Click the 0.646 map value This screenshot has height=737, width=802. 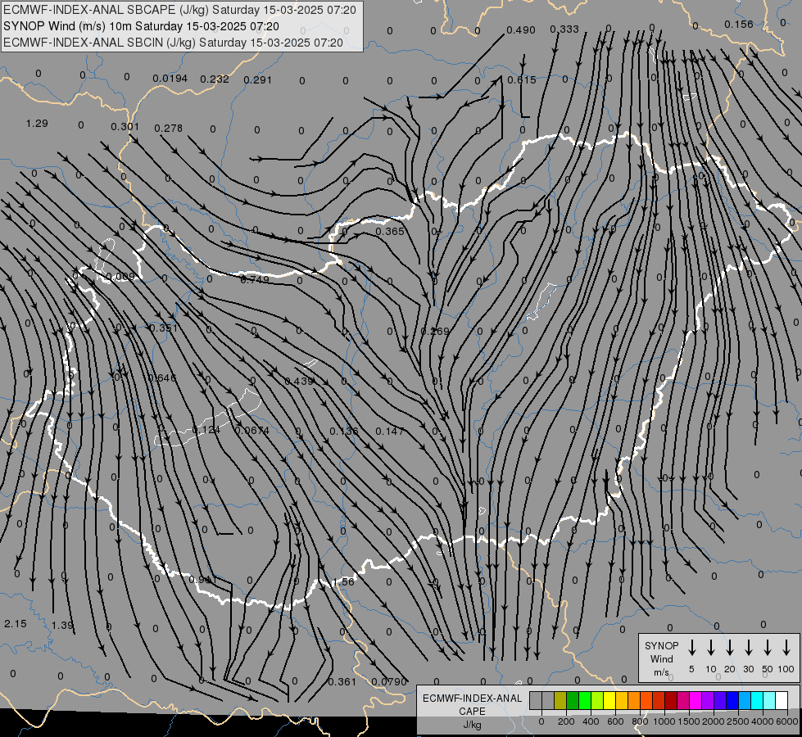[162, 378]
